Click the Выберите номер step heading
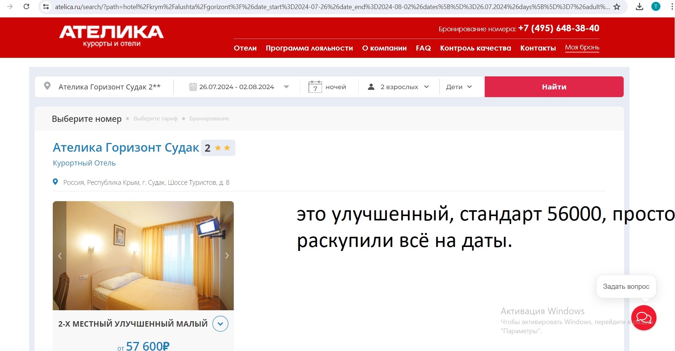This screenshot has width=675, height=351. point(87,119)
